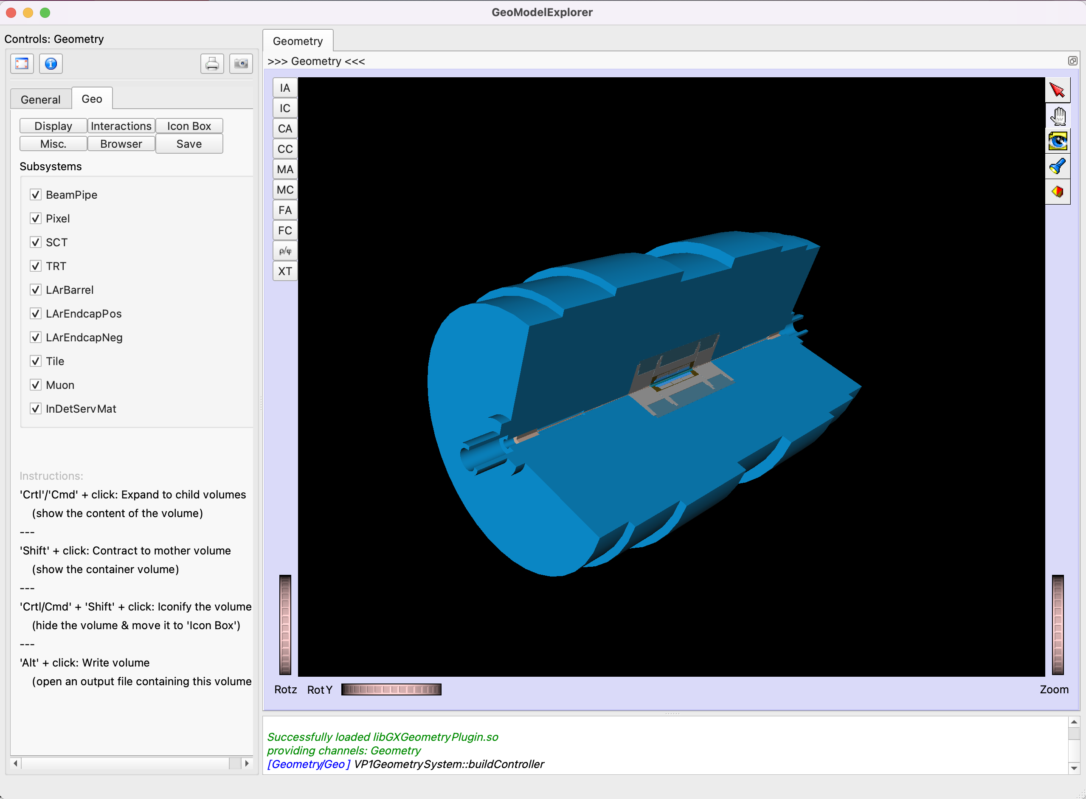Click the red-yellow shape draw-style icon

coord(1058,192)
